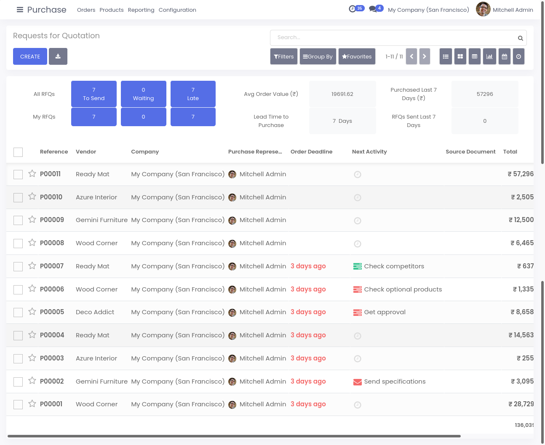Open the hamburger apps menu icon
Screen dimensions: 545x445
[x=20, y=10]
